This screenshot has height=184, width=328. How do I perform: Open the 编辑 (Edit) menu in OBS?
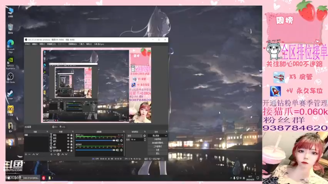[x=35, y=44]
